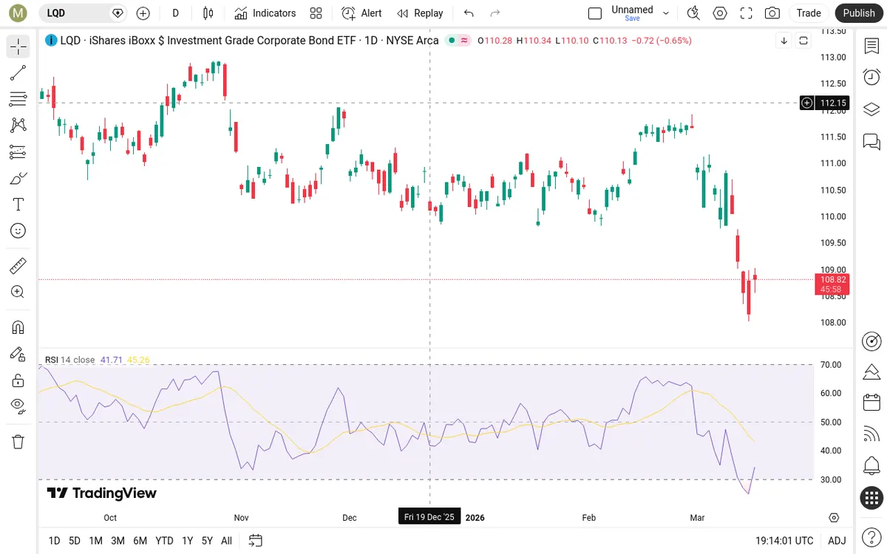
Task: Open the Fibonacci retracement tools
Action: tap(18, 99)
